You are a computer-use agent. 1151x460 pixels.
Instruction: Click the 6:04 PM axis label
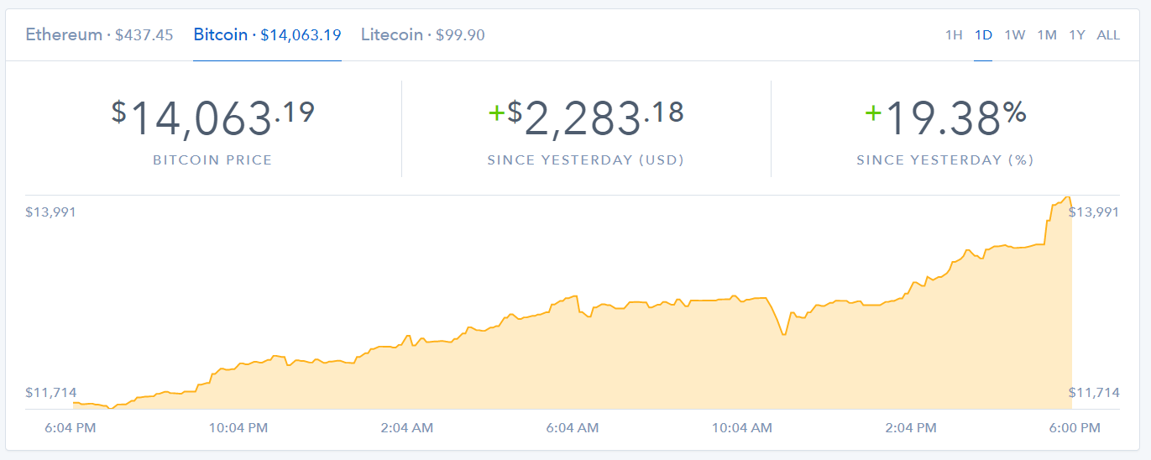tap(71, 428)
